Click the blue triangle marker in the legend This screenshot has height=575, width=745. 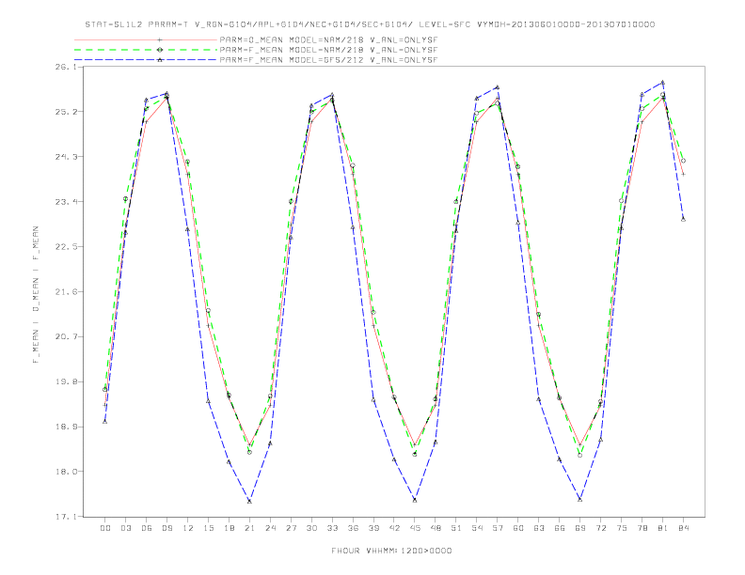click(160, 60)
